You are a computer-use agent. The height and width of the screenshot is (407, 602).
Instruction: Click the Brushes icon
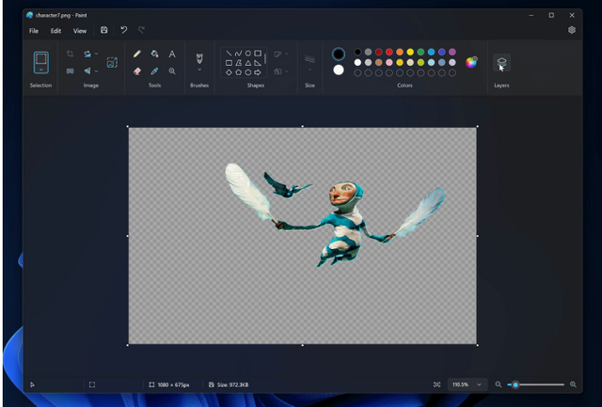tap(199, 58)
